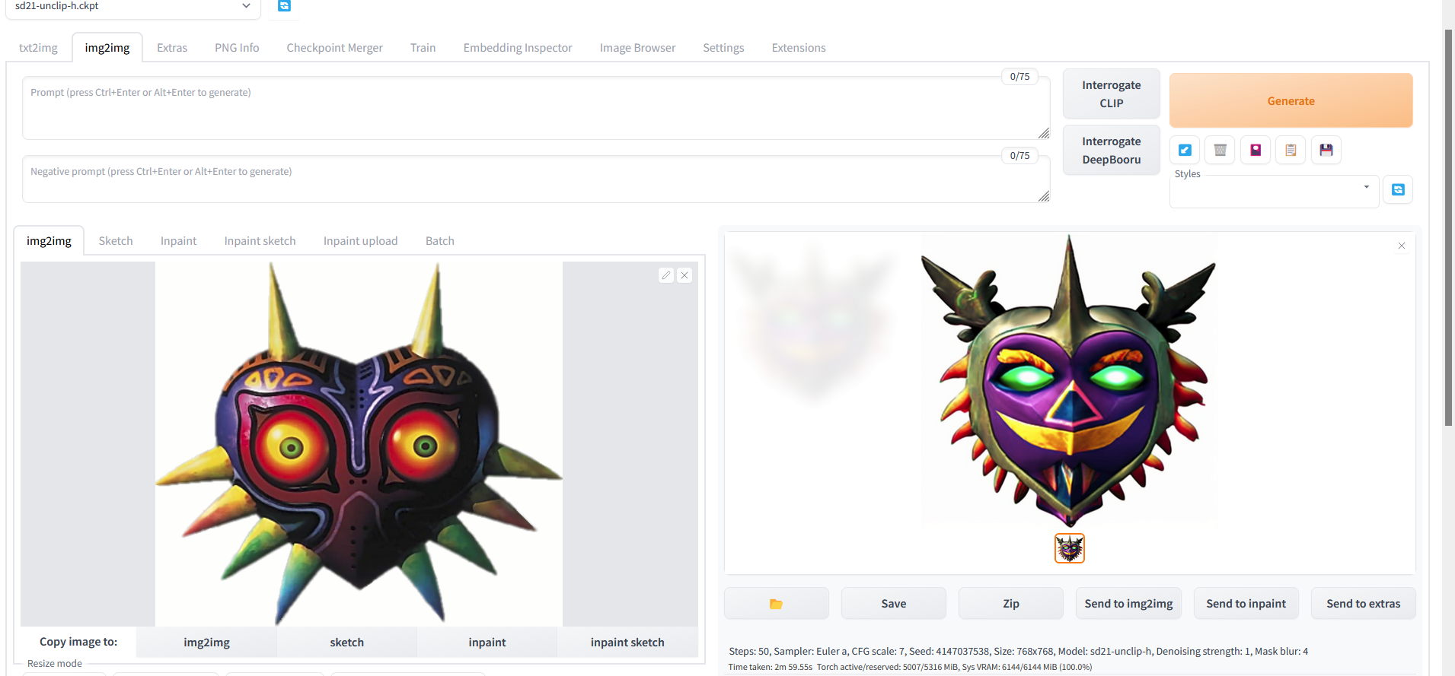Click the refresh checkpoint list icon
The height and width of the screenshot is (676, 1455).
(284, 6)
